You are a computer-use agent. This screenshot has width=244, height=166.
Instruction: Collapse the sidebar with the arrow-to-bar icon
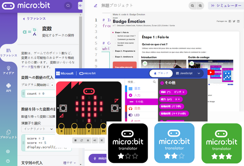coord(80,6)
